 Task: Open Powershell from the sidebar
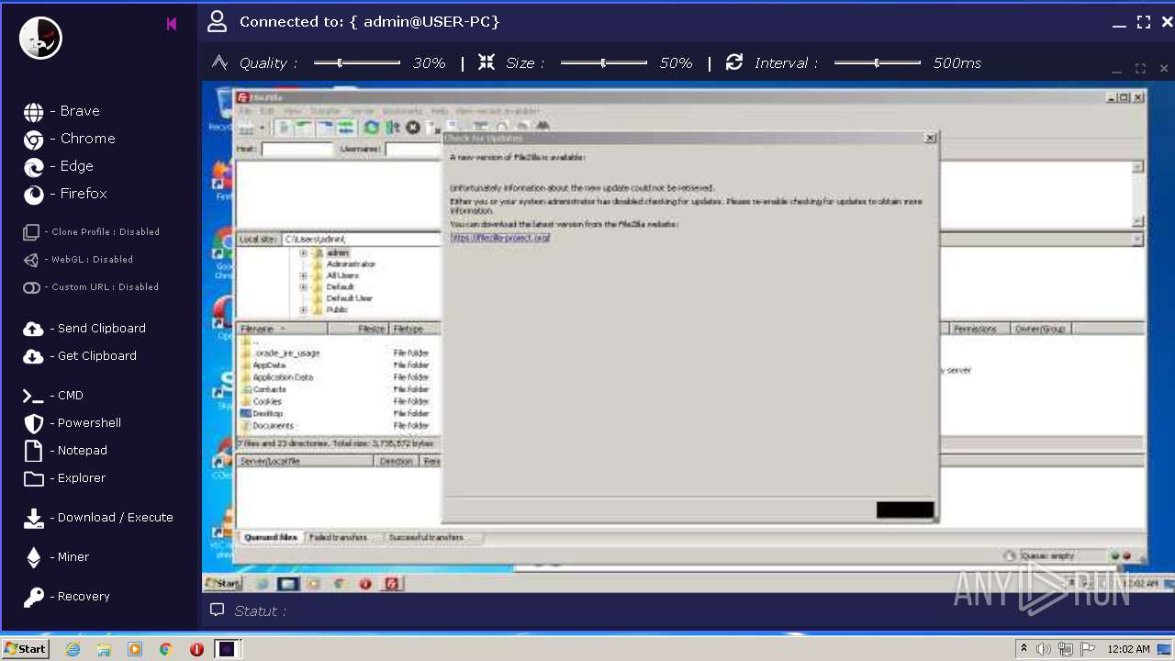pyautogui.click(x=73, y=423)
